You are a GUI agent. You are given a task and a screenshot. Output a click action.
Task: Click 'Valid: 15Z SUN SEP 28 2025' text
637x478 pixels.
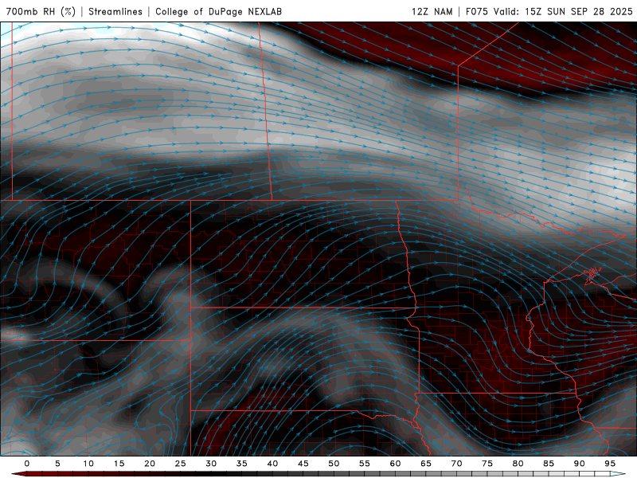[563, 11]
